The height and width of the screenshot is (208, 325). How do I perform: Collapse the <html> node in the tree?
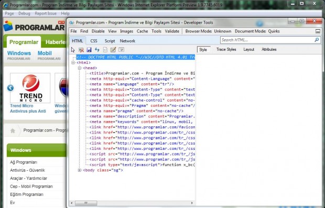coord(73,62)
